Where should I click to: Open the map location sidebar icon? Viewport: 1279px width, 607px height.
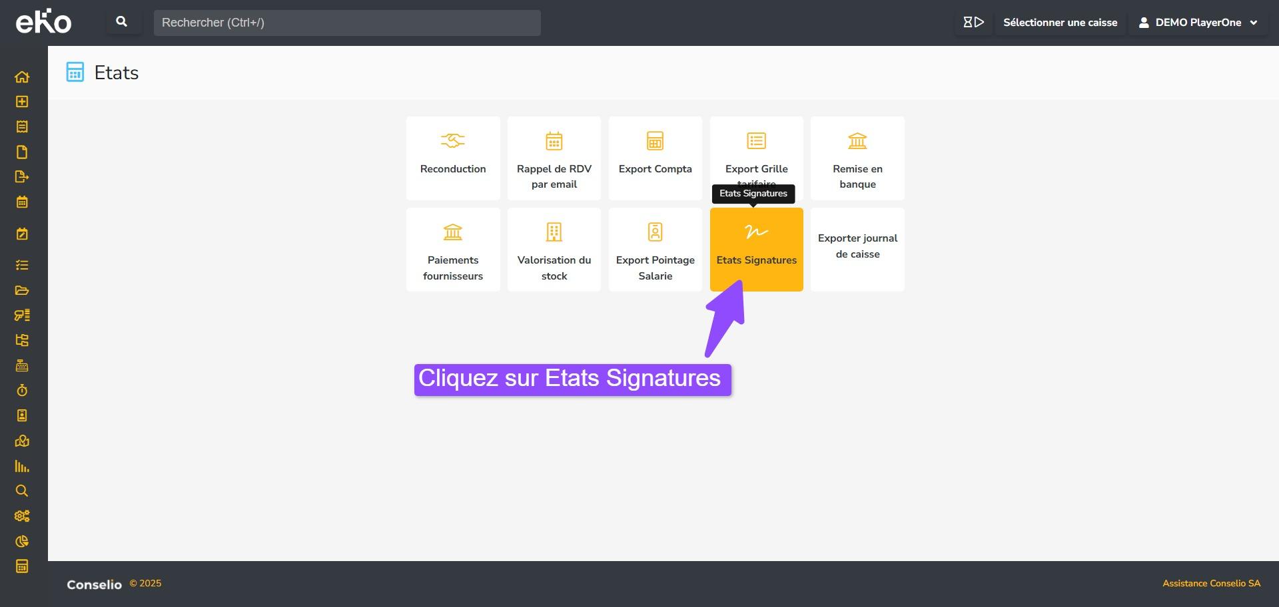click(x=22, y=441)
